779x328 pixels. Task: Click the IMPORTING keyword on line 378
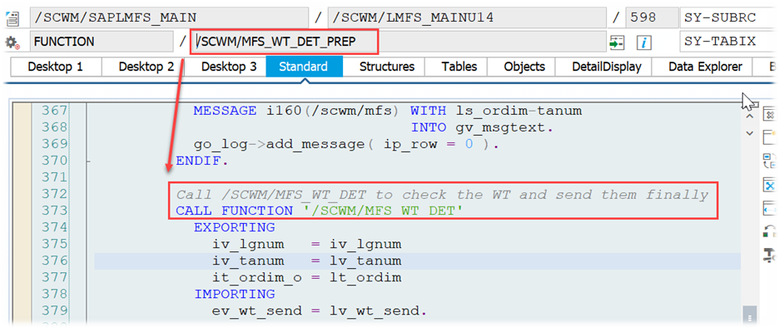click(x=234, y=294)
